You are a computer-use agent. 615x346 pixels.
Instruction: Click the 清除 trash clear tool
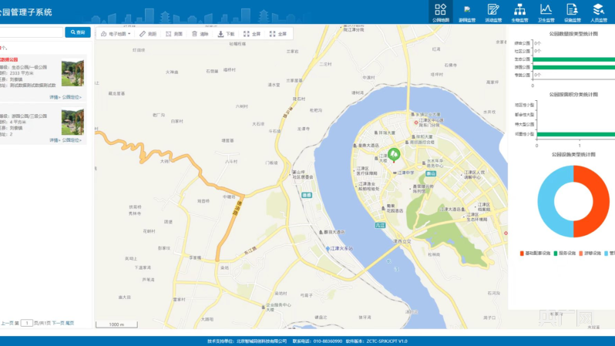(x=200, y=34)
